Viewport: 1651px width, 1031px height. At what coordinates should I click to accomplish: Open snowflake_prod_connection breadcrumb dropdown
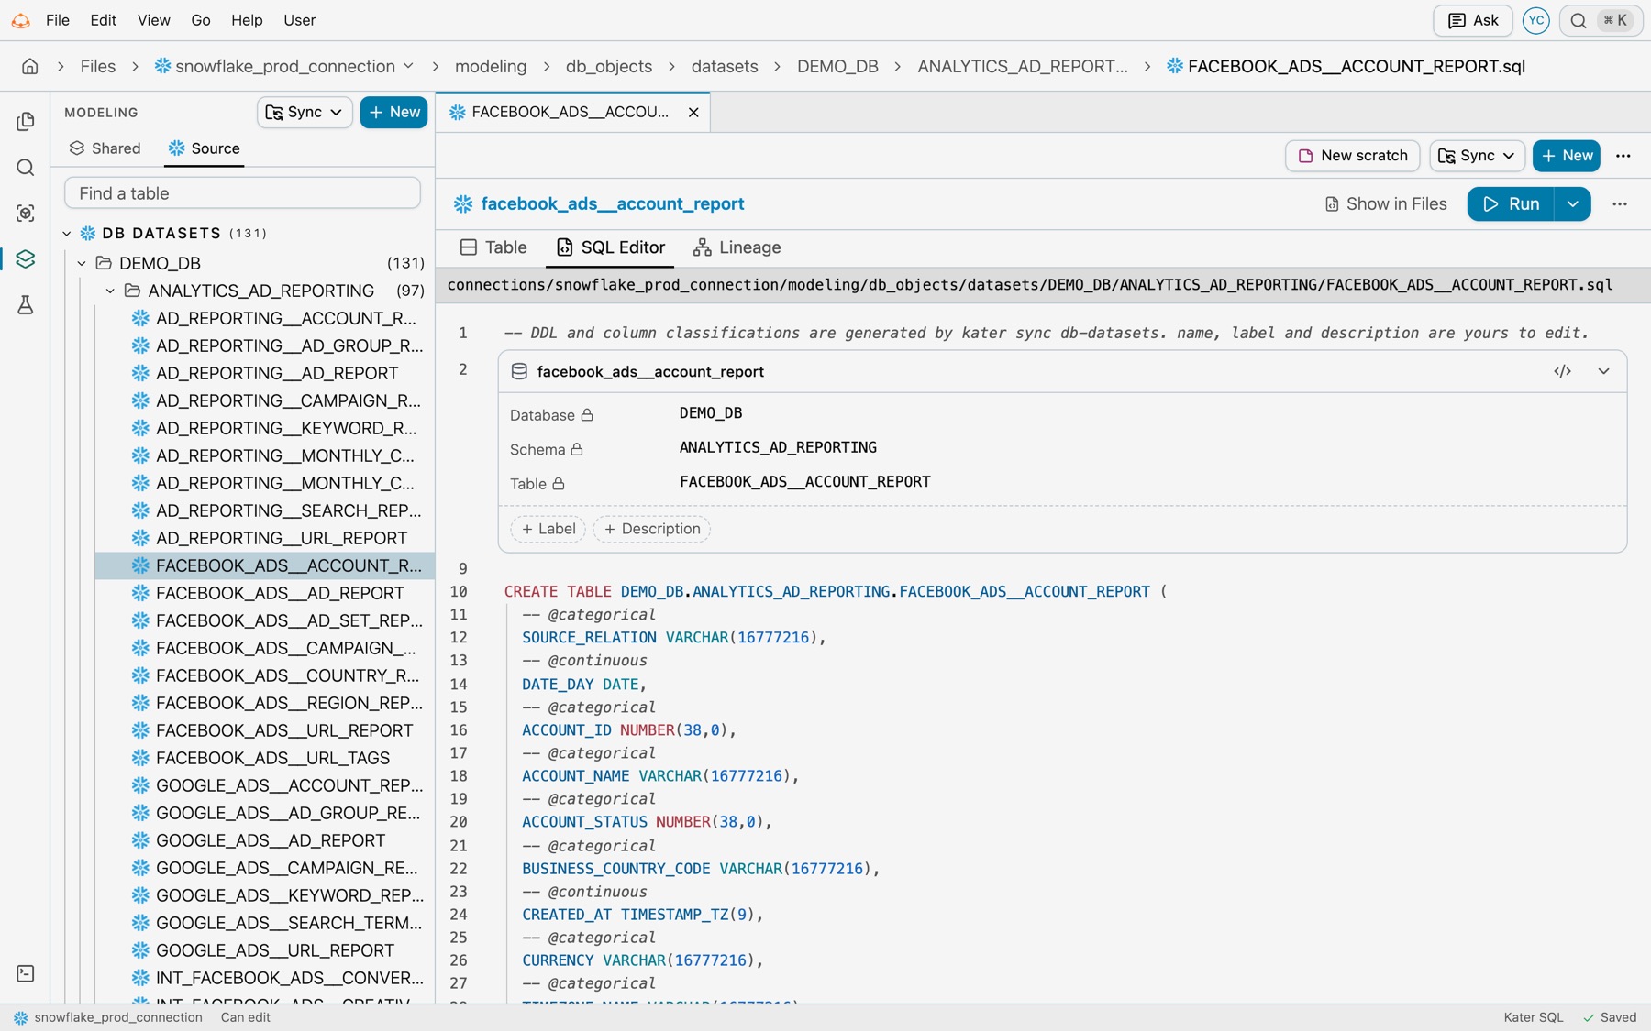point(408,66)
